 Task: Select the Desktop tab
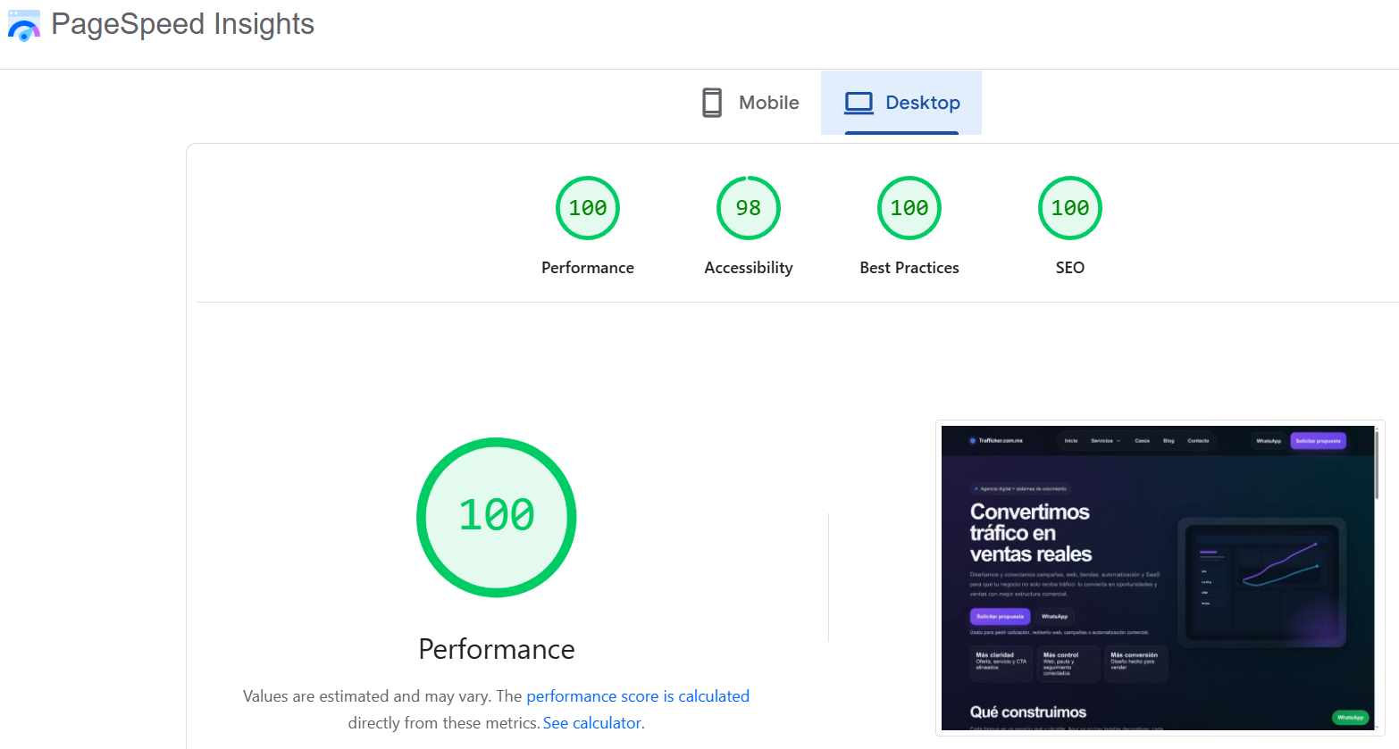[901, 102]
